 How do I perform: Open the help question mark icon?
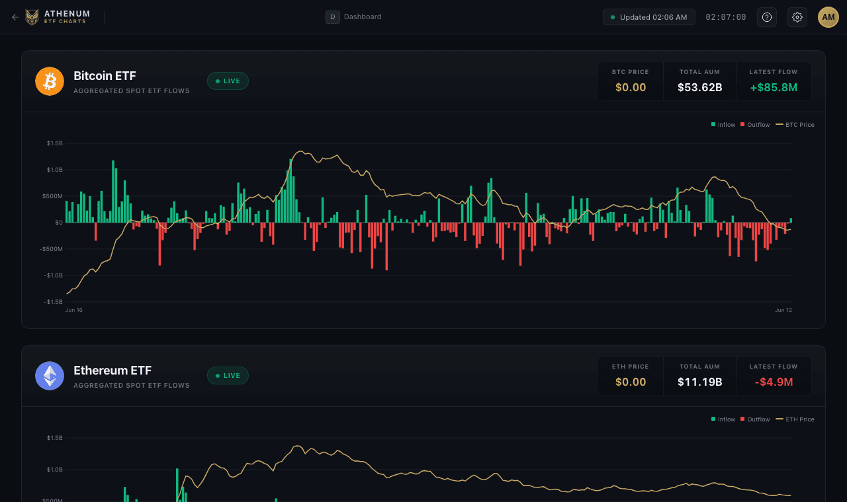pos(767,17)
